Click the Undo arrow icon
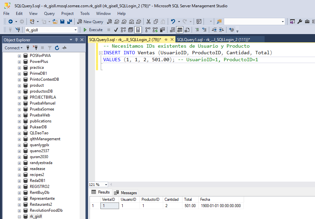 (x=173, y=22)
